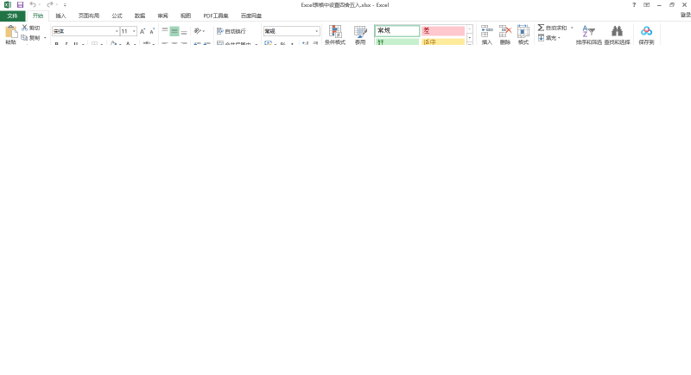The height and width of the screenshot is (375, 691).
Task: Open the undo history dropdown arrow
Action: [x=40, y=5]
